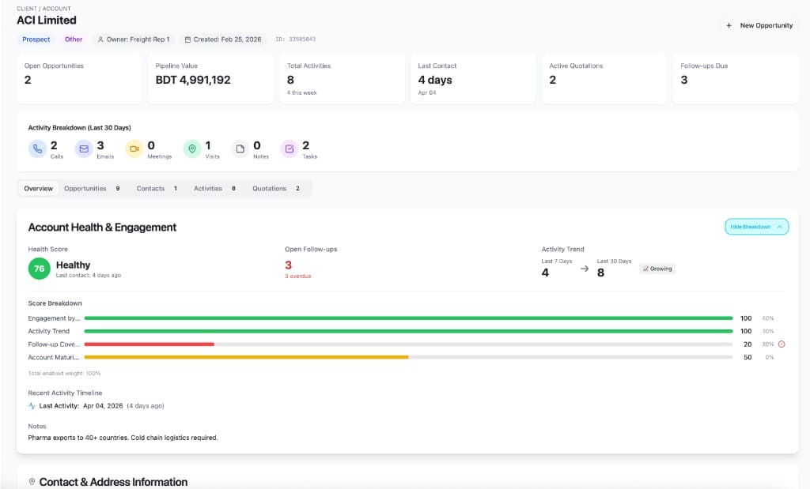The image size is (810, 489).
Task: Select the Notes document icon
Action: pos(239,147)
